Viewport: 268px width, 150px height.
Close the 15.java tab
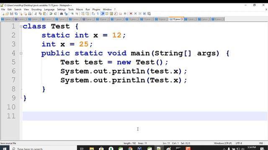[x=182, y=19]
